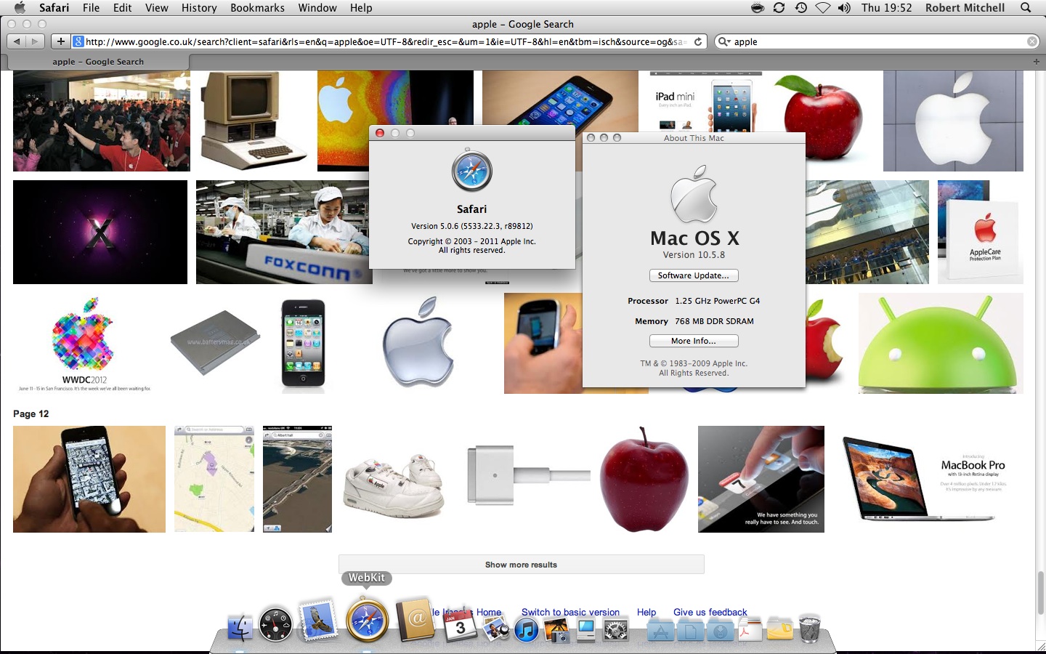
Task: Click the Give us feedback link
Action: click(x=710, y=612)
